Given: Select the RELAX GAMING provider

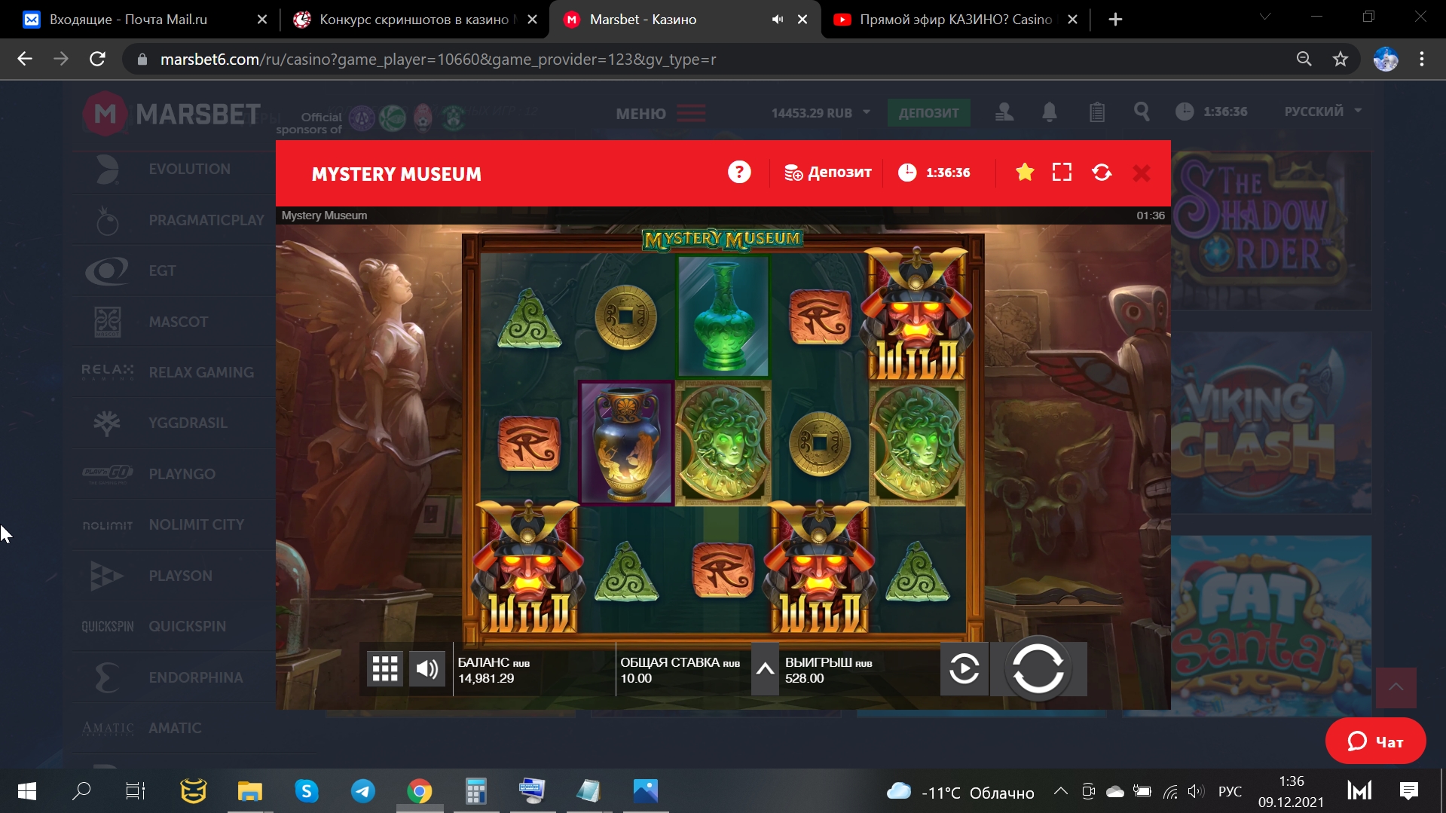Looking at the screenshot, I should coord(174,373).
